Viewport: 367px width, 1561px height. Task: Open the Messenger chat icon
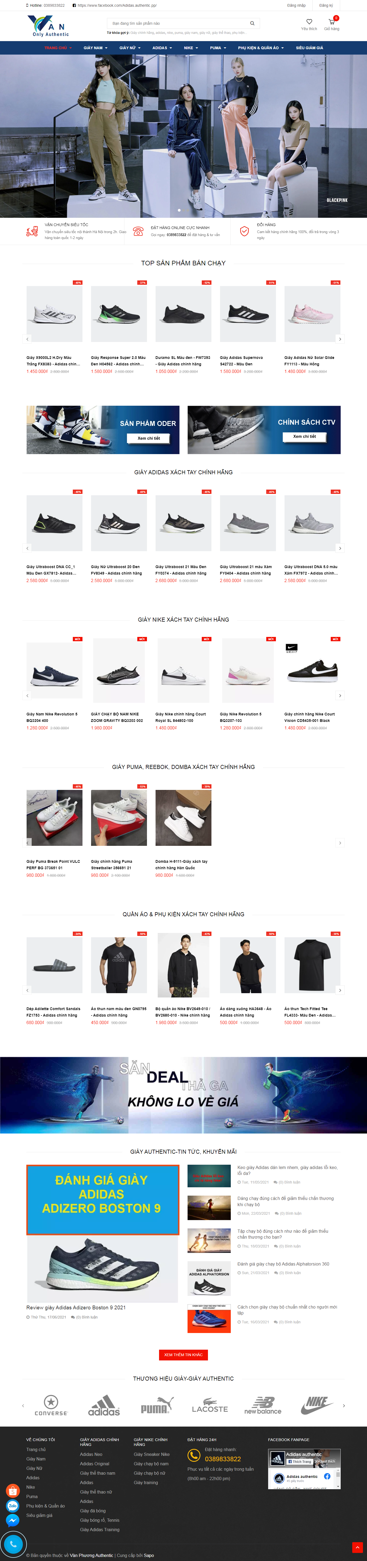[12, 1520]
